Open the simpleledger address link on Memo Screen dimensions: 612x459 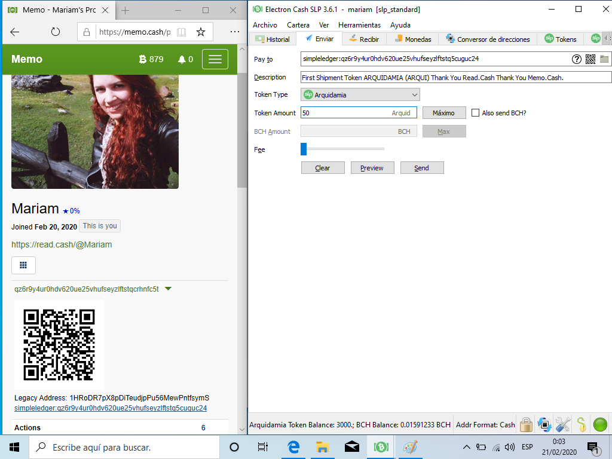point(111,408)
